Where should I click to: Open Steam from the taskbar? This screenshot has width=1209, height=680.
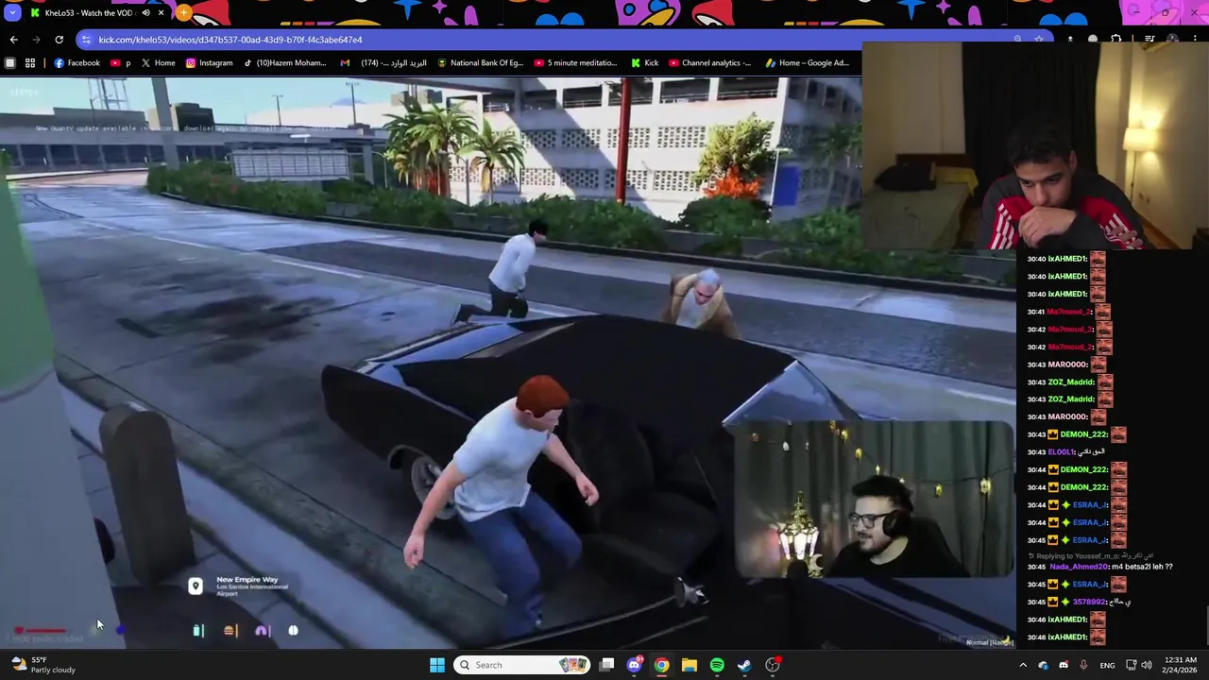point(744,665)
